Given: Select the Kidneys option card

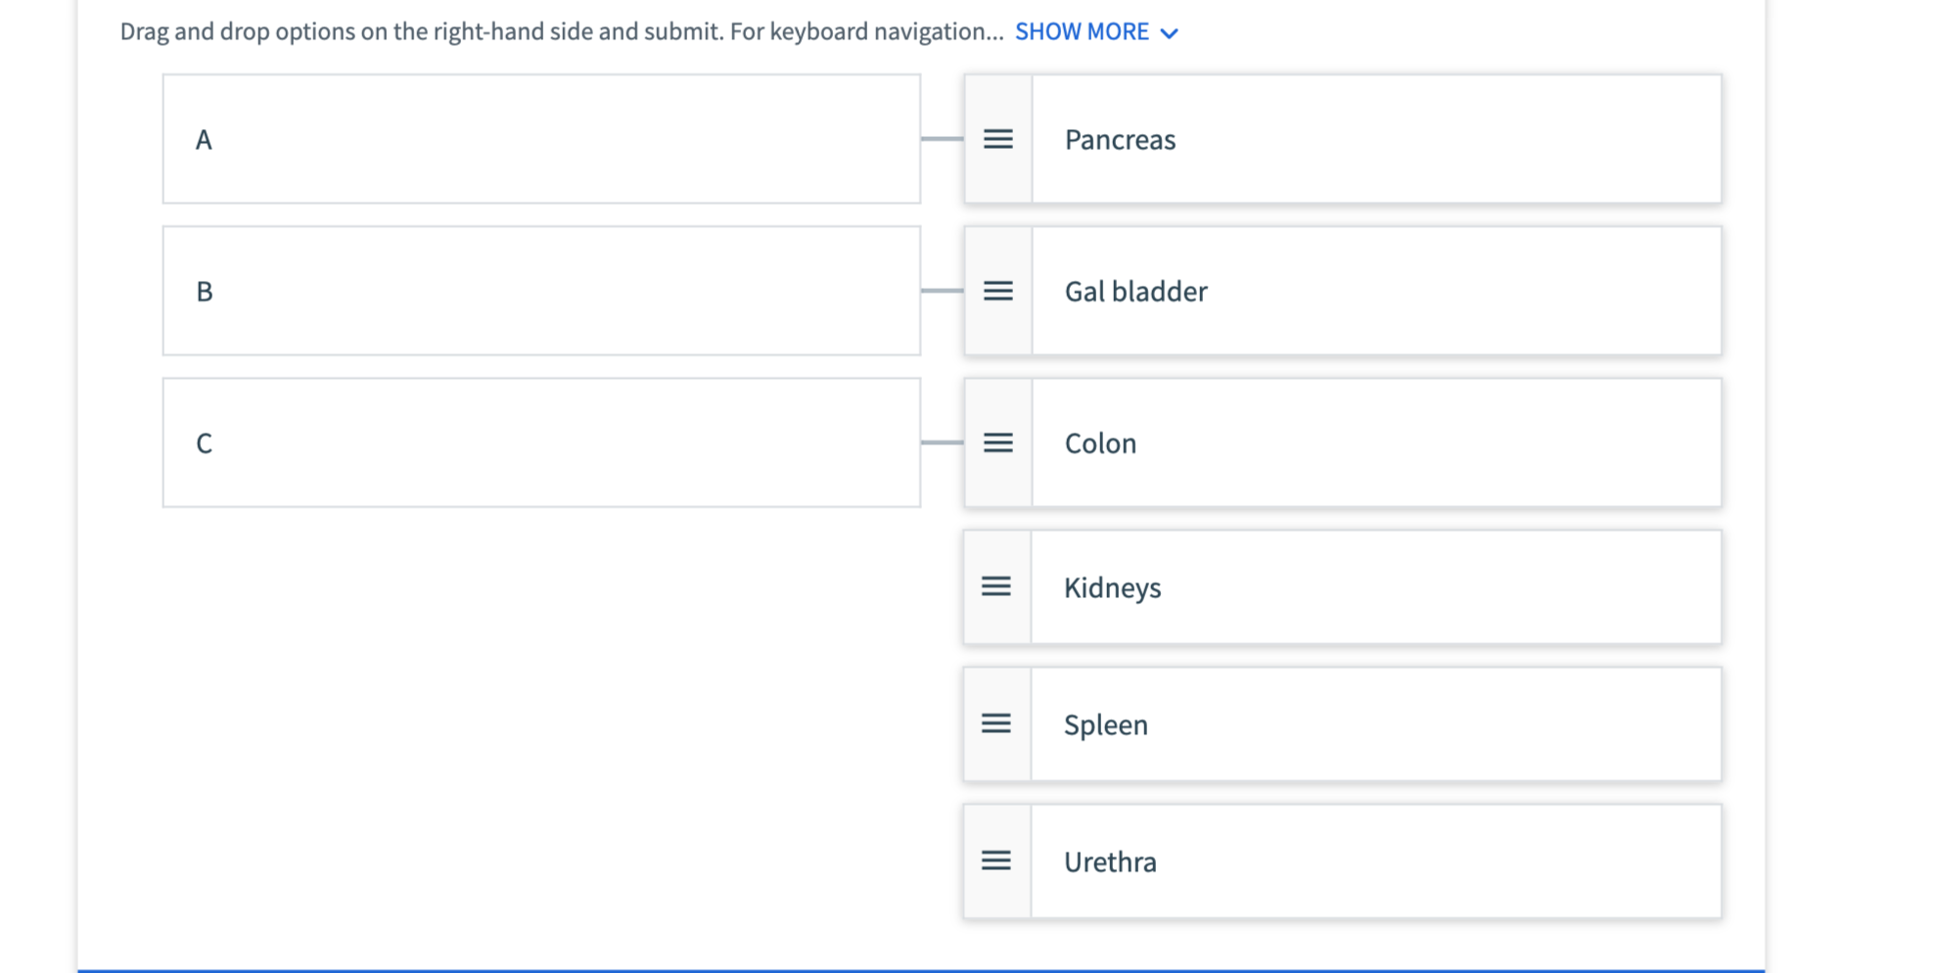Looking at the screenshot, I should (1375, 586).
